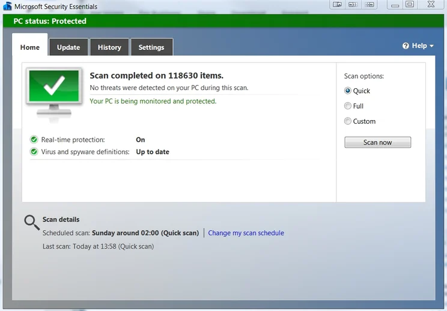The width and height of the screenshot is (447, 311).
Task: Open the Update tab
Action: pos(68,47)
